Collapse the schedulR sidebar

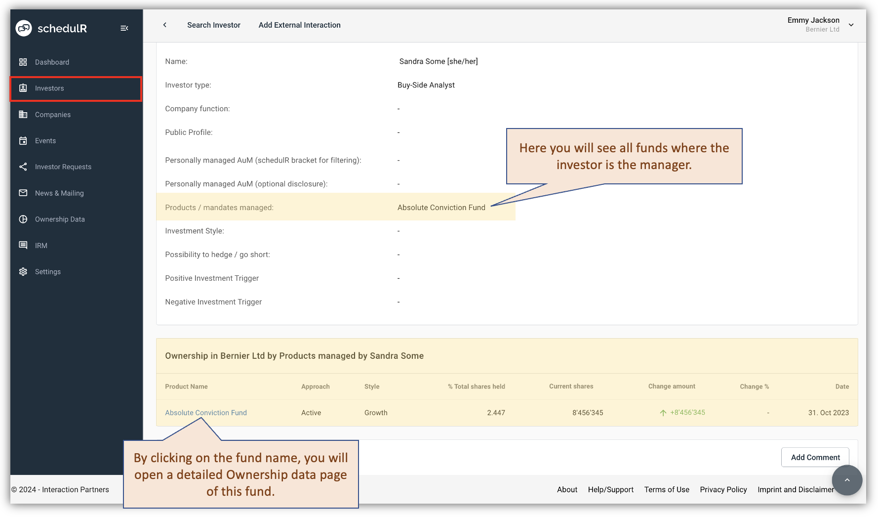coord(124,28)
